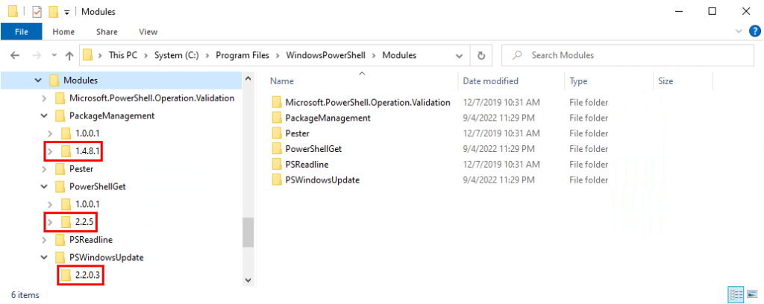The height and width of the screenshot is (304, 764).
Task: Open the address bar history dropdown
Action: click(x=459, y=55)
